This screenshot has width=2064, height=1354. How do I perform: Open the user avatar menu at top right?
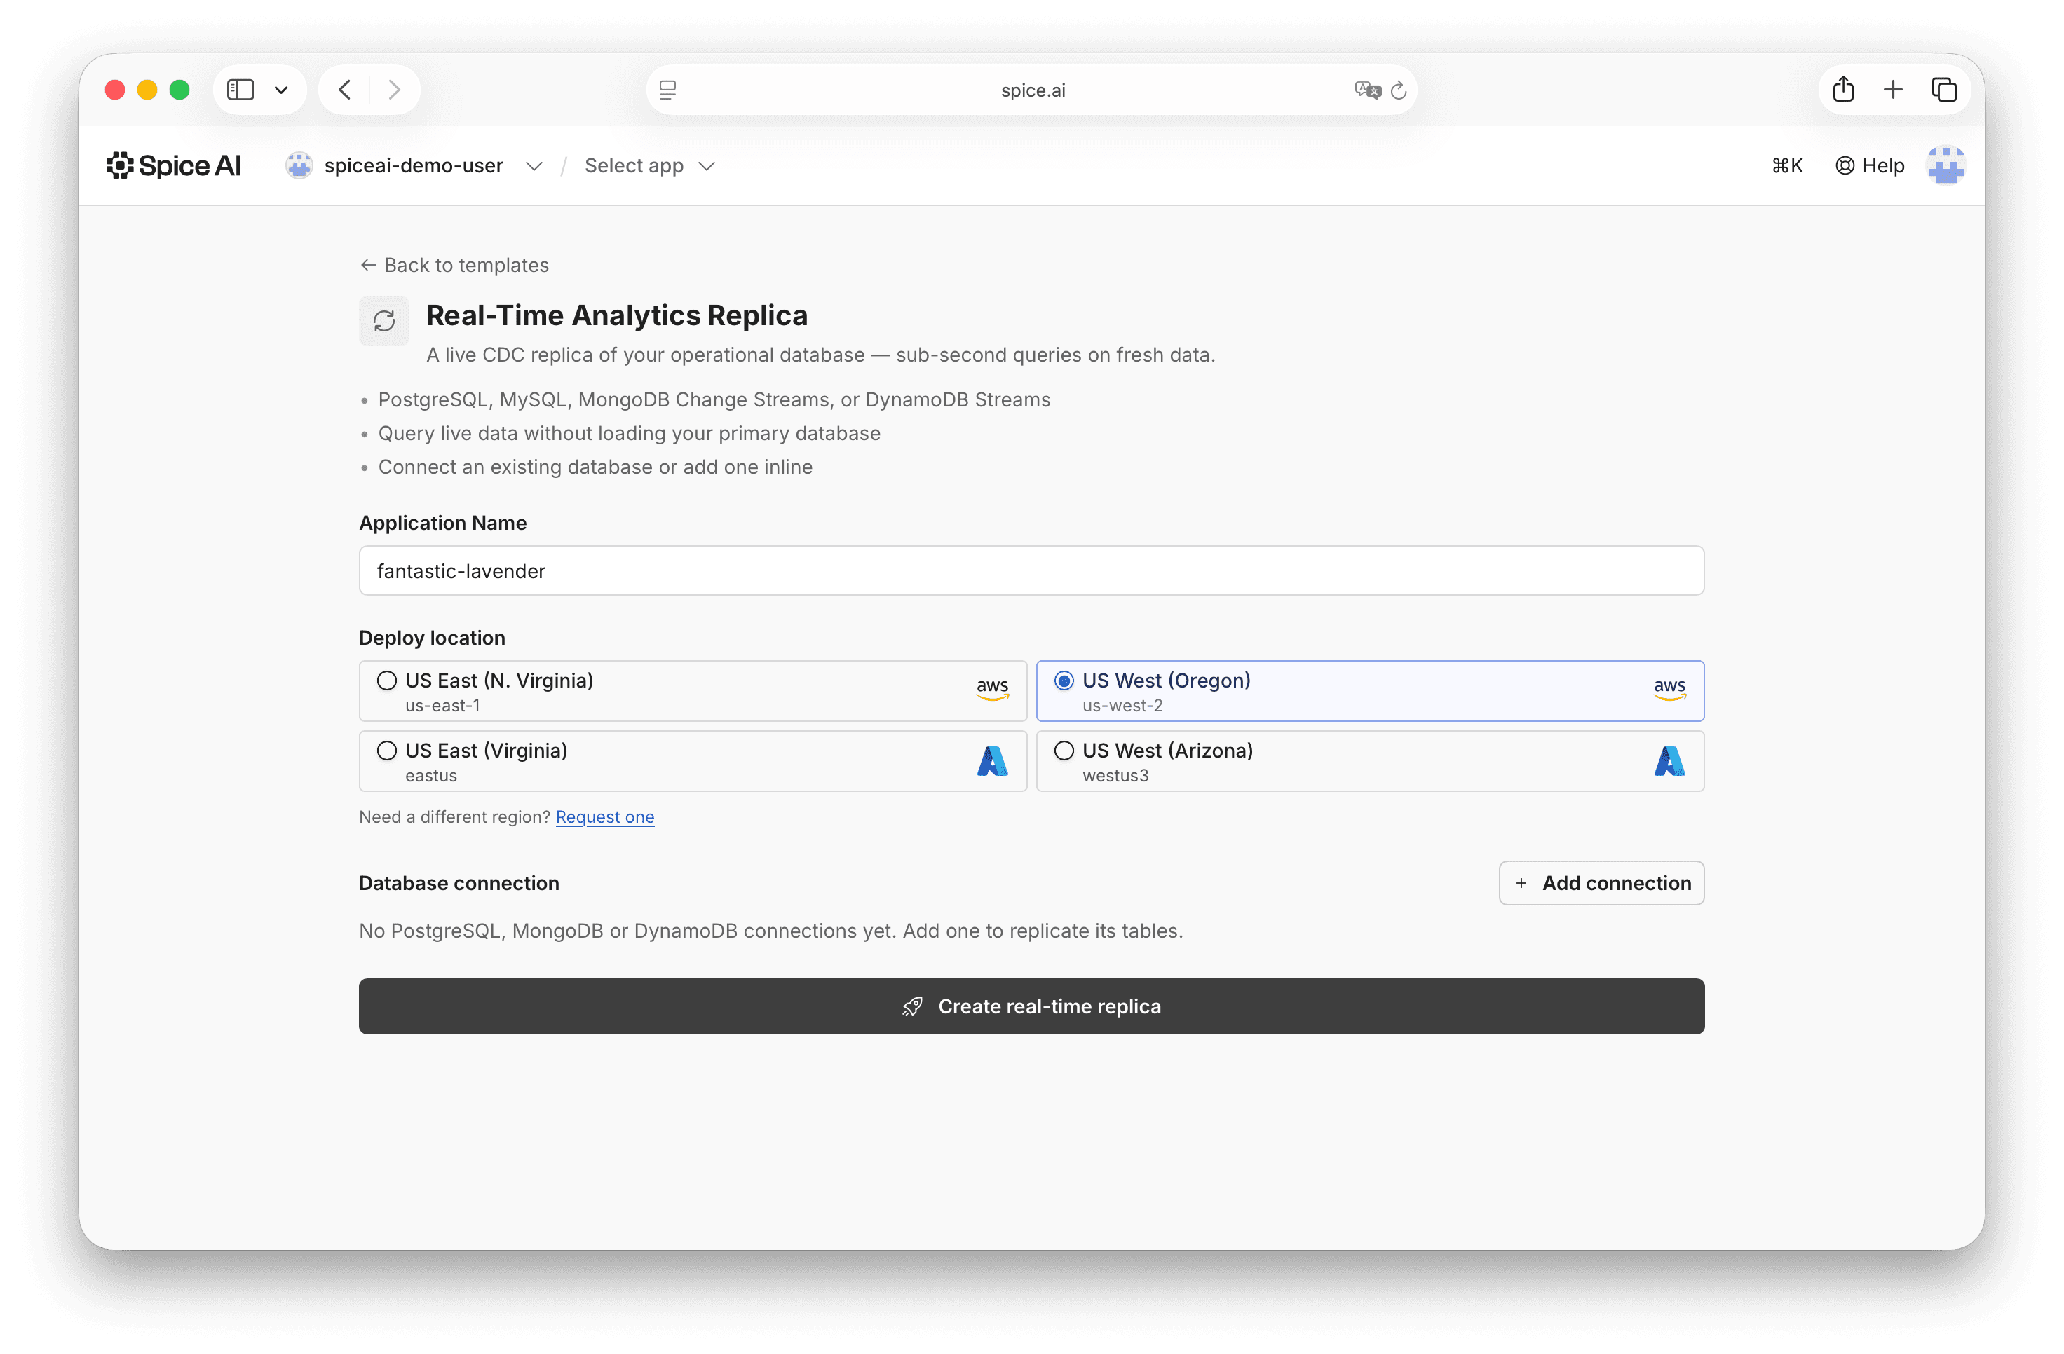coord(1946,165)
